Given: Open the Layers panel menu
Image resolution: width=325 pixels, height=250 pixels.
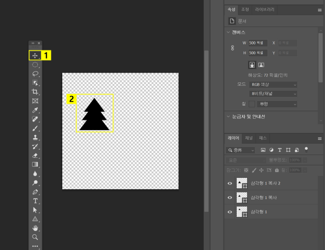Looking at the screenshot, I should (320, 138).
